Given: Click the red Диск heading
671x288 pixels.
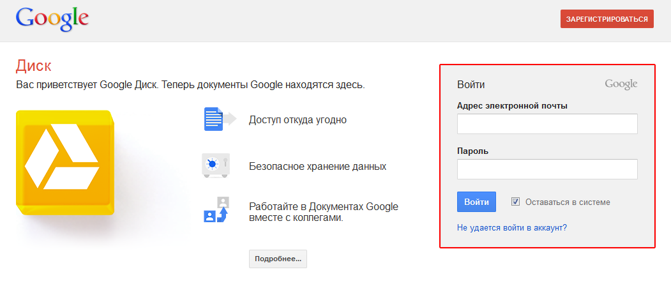Looking at the screenshot, I should point(33,66).
